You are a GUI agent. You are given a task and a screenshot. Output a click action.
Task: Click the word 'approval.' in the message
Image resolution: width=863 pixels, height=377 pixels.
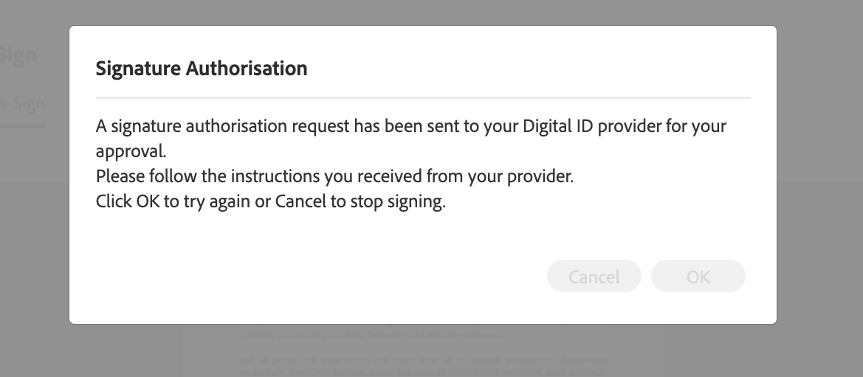click(x=131, y=151)
